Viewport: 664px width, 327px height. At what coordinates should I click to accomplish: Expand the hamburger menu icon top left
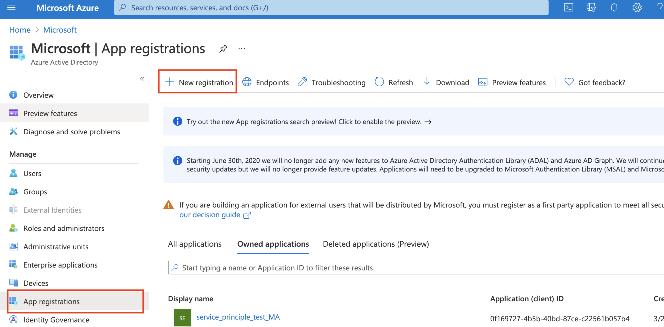tap(11, 8)
